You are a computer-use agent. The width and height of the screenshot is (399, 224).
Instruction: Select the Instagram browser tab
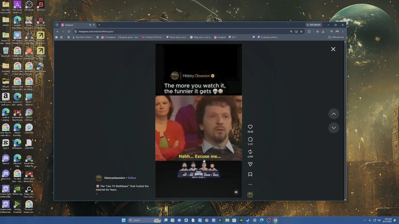(78, 25)
